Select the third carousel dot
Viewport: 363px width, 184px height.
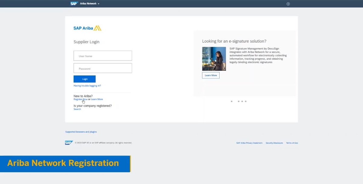[242, 101]
